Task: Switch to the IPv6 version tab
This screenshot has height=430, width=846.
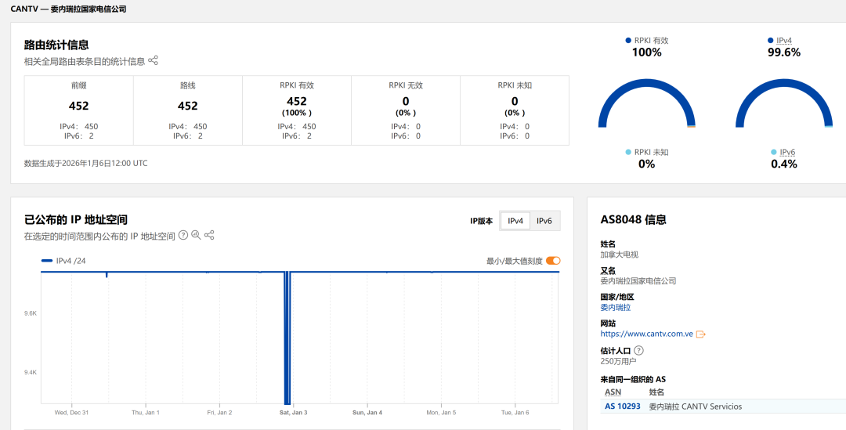Action: 544,221
